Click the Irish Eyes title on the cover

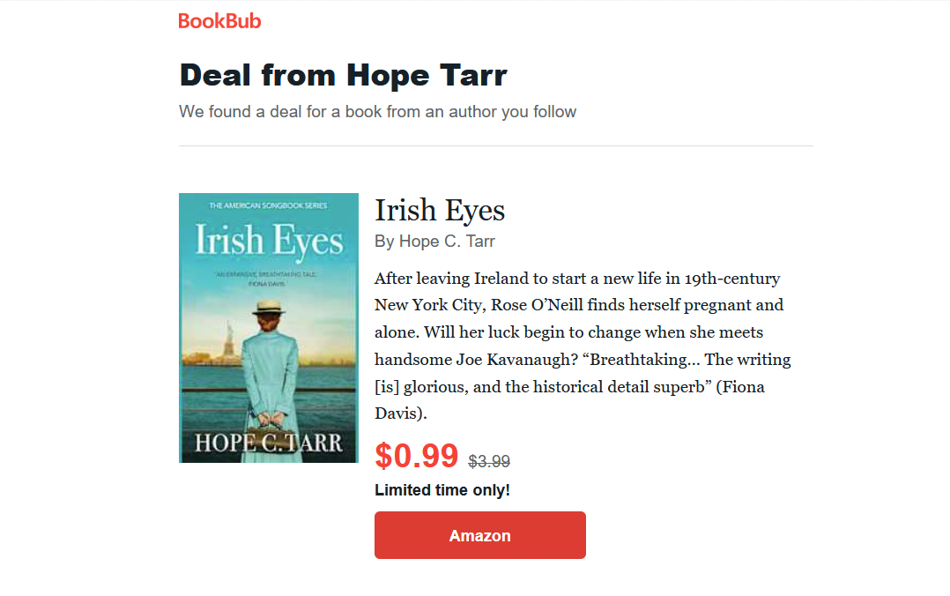[269, 241]
